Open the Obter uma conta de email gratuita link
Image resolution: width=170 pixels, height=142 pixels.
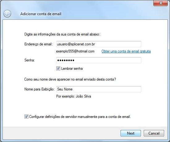(126, 51)
